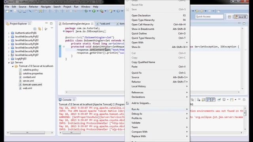Image resolution: width=253 pixels, height=142 pixels.
Task: Click the Debug bug icon in toolbar
Action: [x=86, y=11]
